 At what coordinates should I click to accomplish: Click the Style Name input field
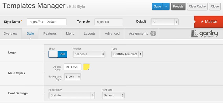[47, 22]
